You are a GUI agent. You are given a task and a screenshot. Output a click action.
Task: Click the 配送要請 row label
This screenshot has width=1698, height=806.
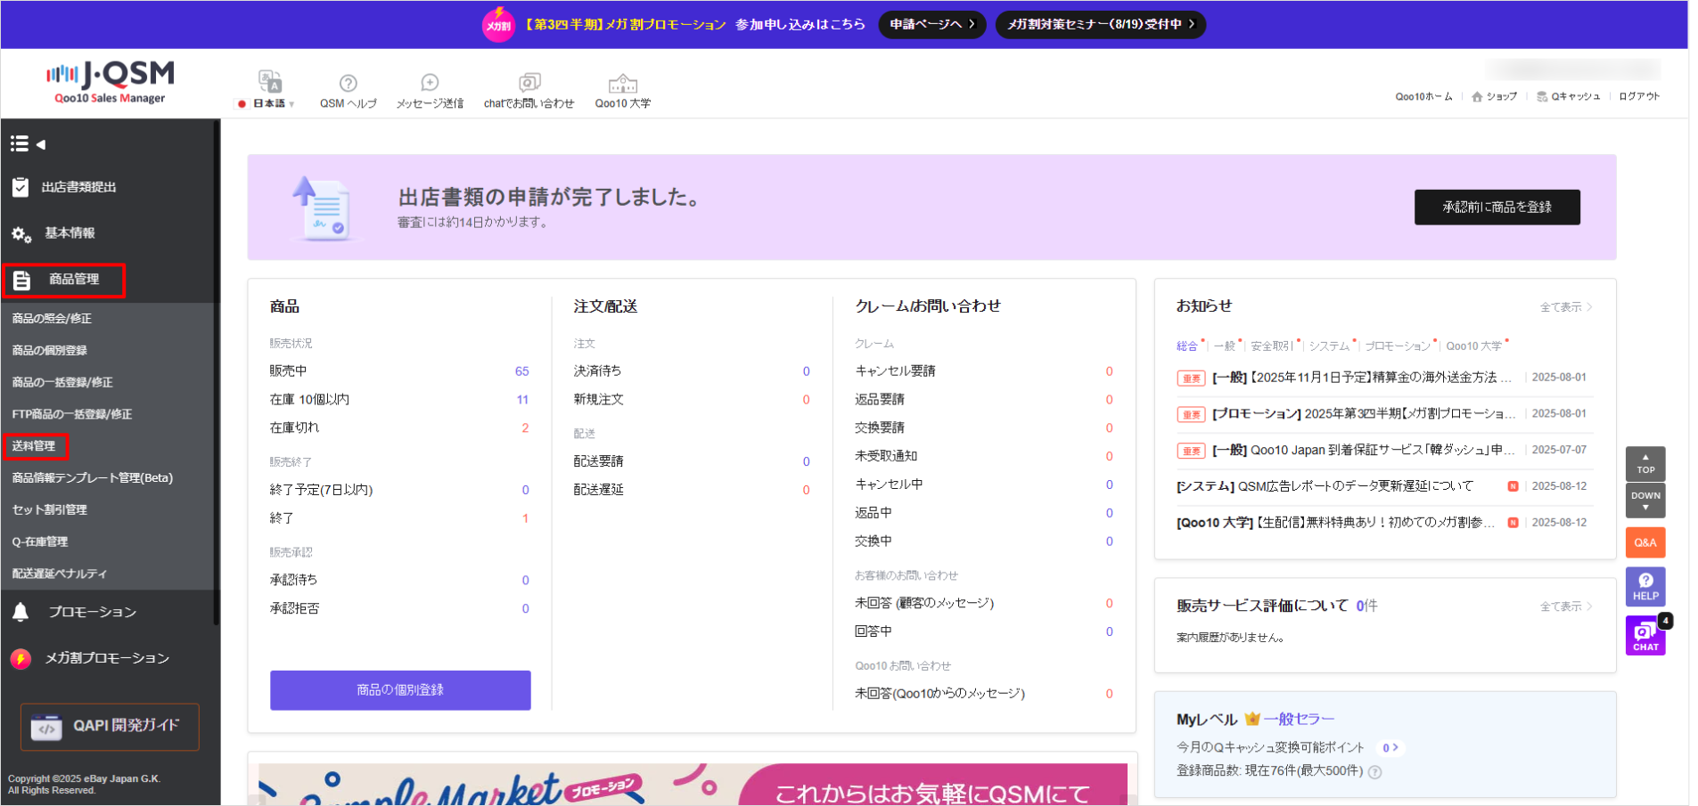(x=598, y=461)
